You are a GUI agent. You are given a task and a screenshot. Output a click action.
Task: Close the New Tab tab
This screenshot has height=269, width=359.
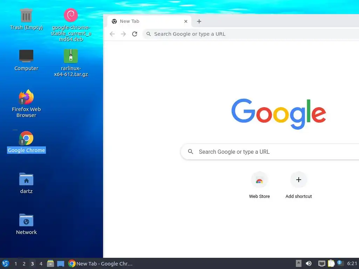[x=186, y=21]
